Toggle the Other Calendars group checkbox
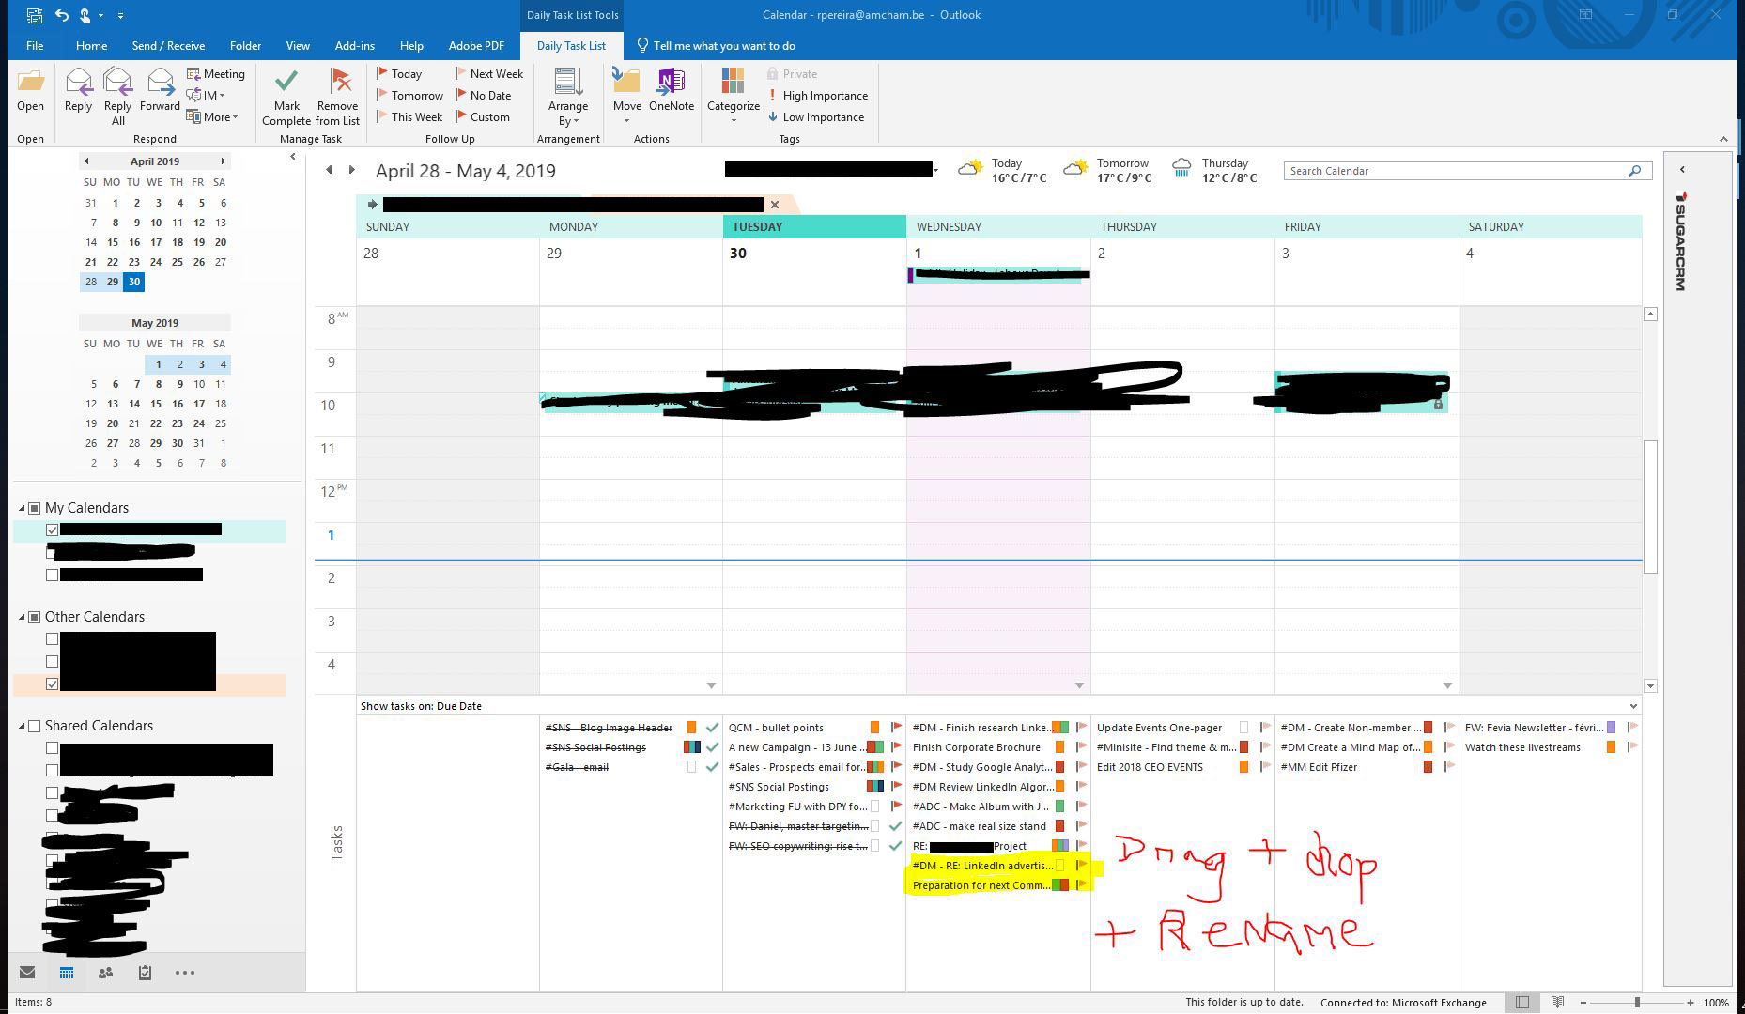1745x1014 pixels. [35, 617]
